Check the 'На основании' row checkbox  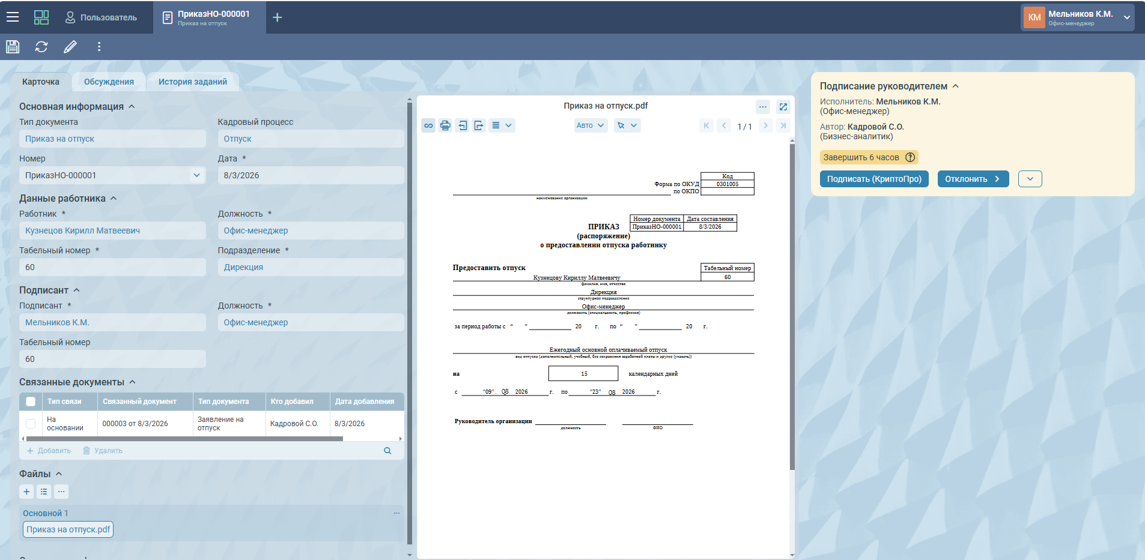[x=31, y=424]
